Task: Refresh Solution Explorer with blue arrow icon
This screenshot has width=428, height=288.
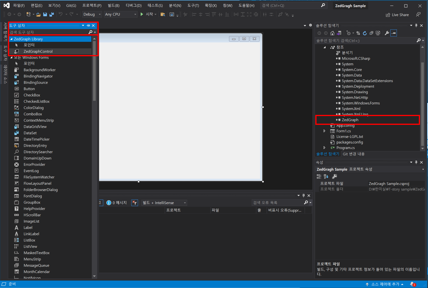Action: click(x=365, y=33)
